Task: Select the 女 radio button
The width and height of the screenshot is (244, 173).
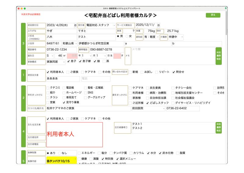Action: [x=127, y=36]
